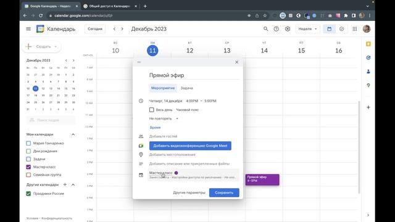The width and height of the screenshot is (395, 222).
Task: Toggle Семейная группа calendar checkbox
Action: click(28, 175)
